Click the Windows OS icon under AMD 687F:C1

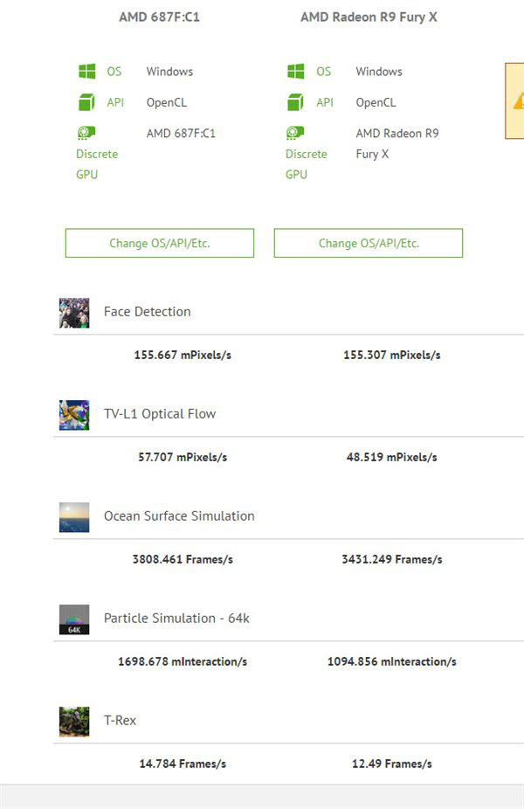coord(86,71)
